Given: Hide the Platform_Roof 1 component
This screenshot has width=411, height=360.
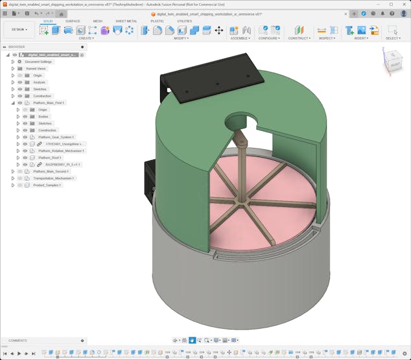Looking at the screenshot, I should [25, 158].
